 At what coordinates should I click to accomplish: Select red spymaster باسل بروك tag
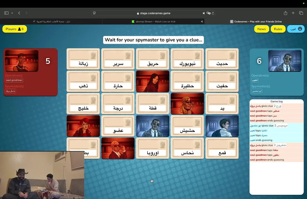11,91
